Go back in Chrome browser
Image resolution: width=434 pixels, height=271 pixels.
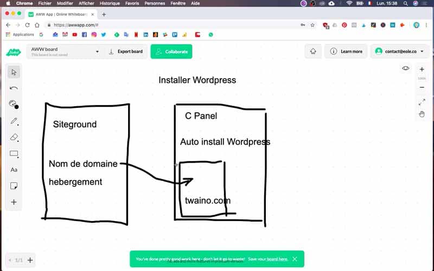[8, 25]
